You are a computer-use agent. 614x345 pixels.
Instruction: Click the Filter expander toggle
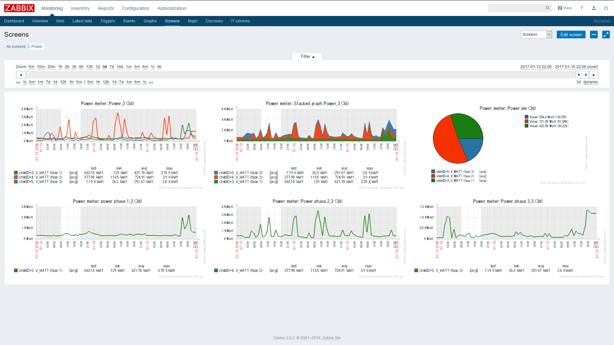(307, 57)
